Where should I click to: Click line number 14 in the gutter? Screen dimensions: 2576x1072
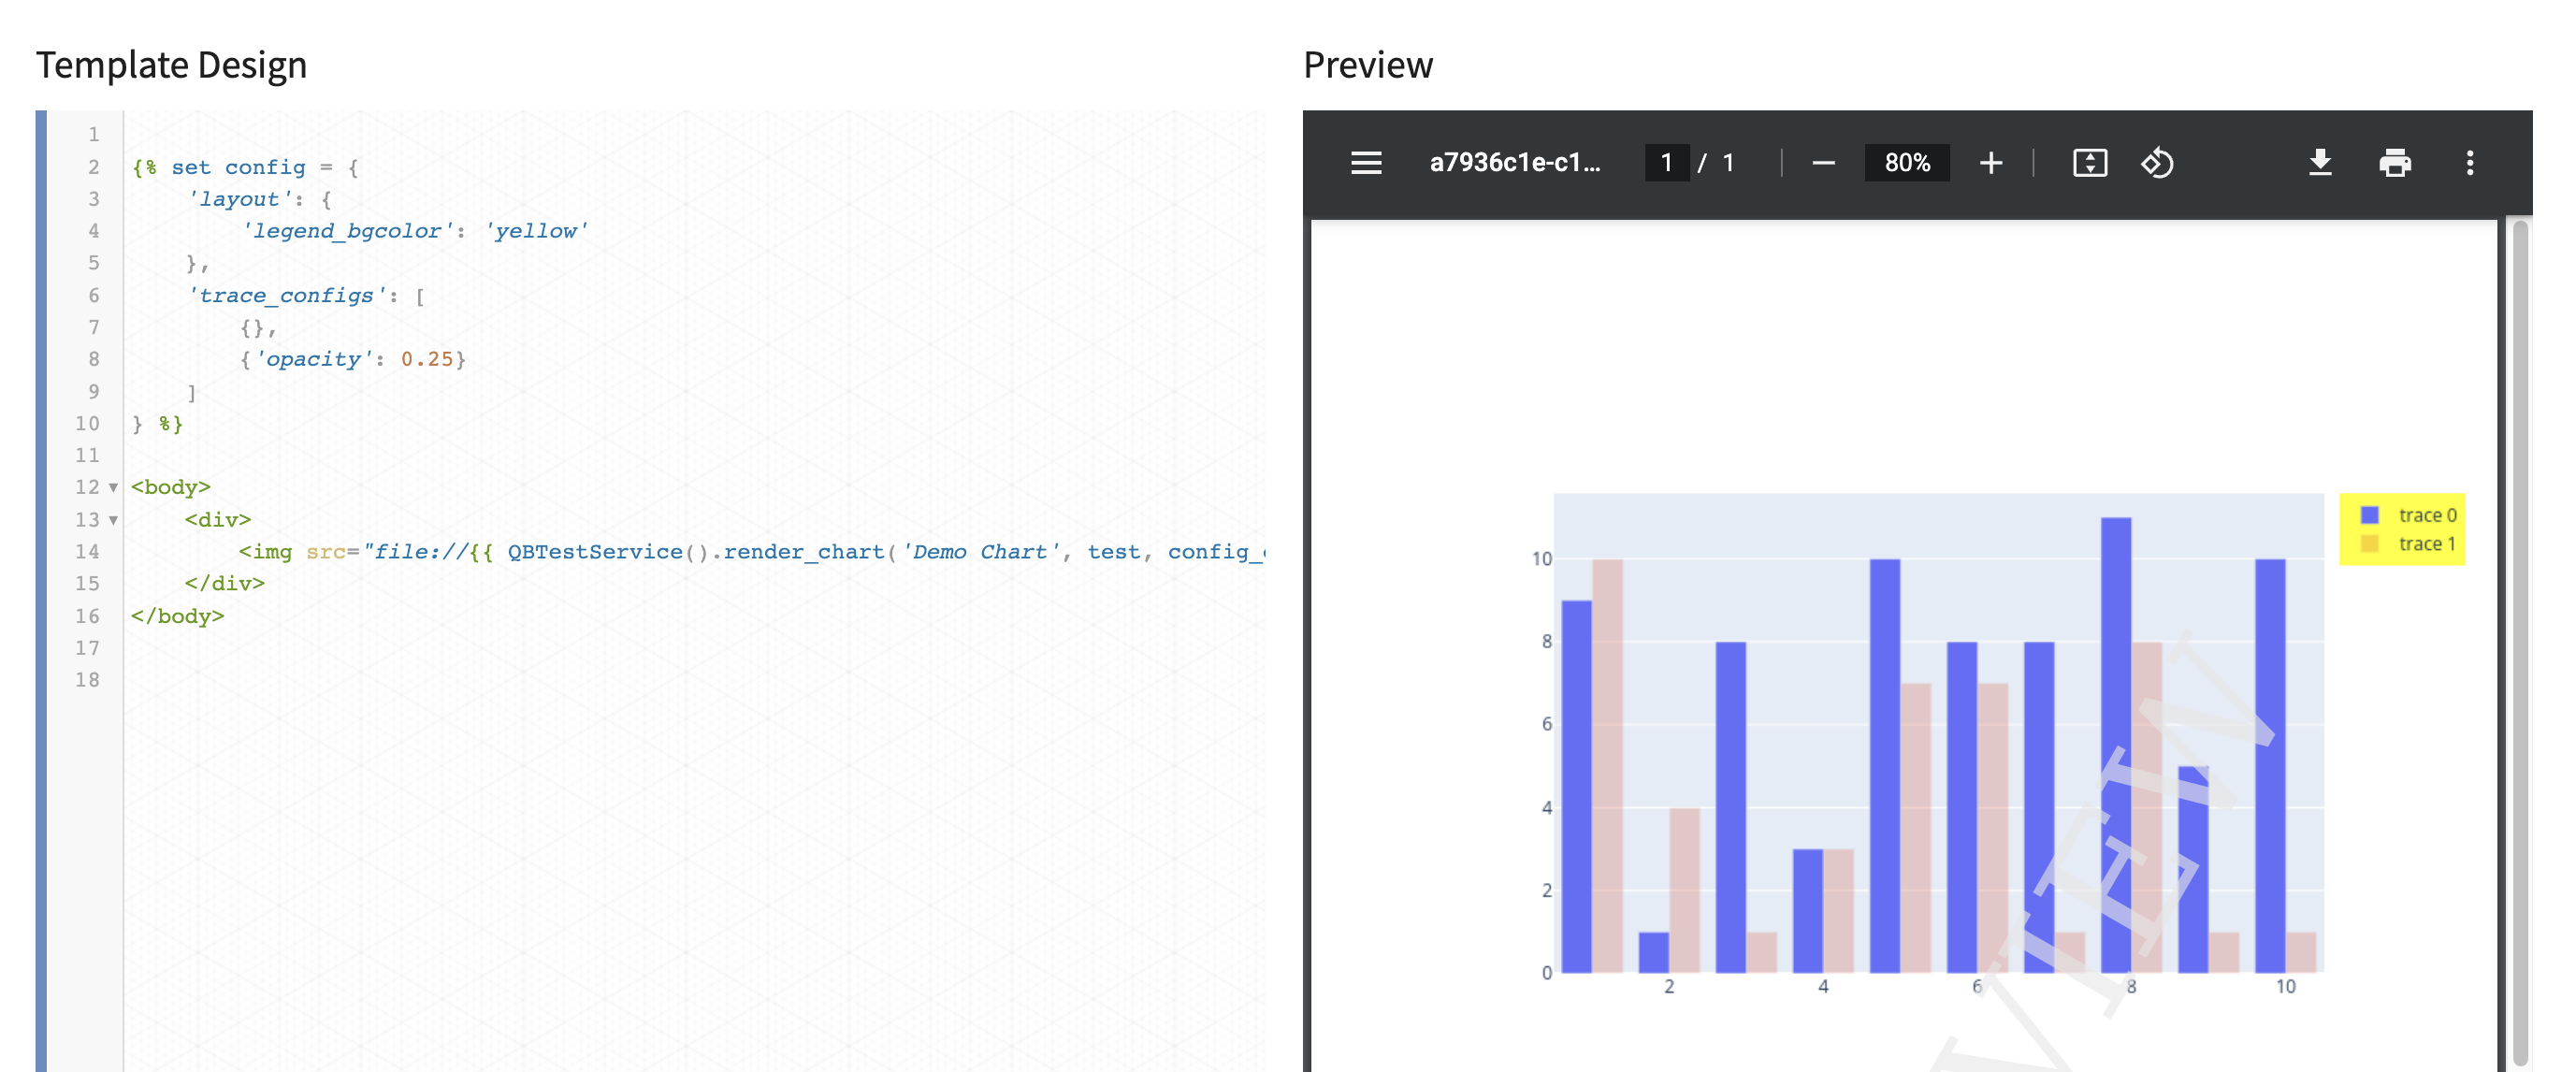87,552
